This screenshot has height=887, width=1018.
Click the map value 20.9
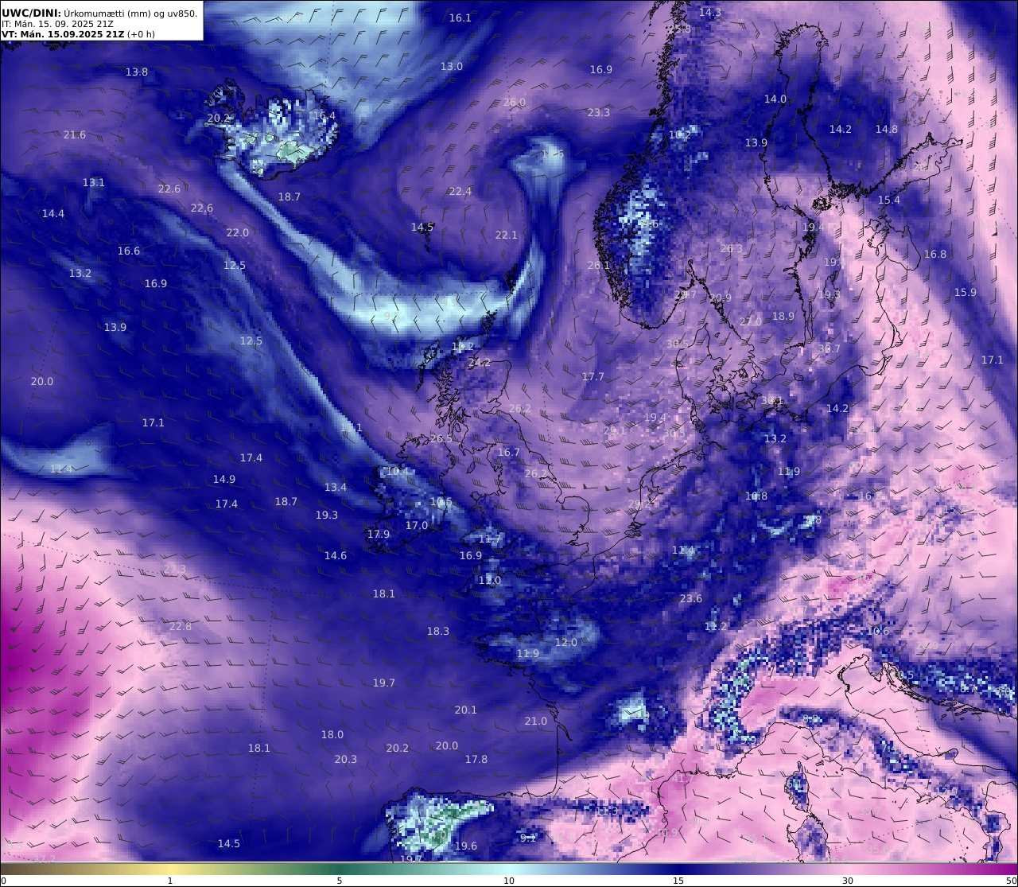[x=721, y=298]
